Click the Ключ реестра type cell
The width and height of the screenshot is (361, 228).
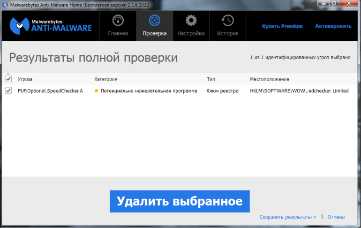tap(222, 91)
